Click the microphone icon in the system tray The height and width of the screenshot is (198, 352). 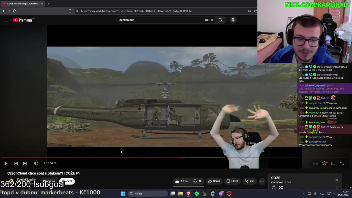[x=315, y=194]
